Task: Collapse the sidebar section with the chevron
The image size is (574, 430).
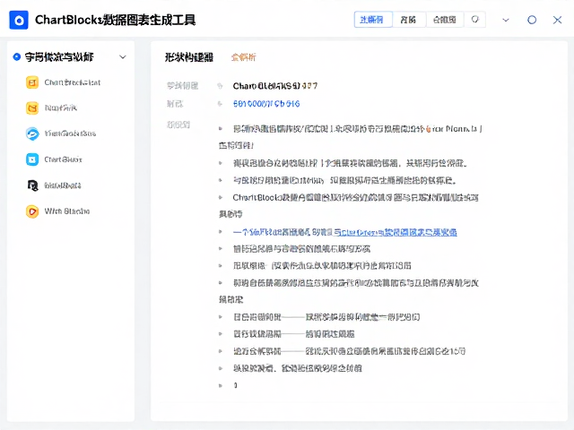Action: pos(123,57)
